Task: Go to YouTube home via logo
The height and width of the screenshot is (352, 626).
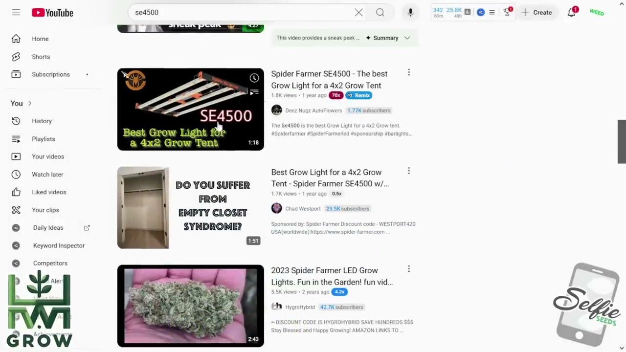Action: point(52,13)
